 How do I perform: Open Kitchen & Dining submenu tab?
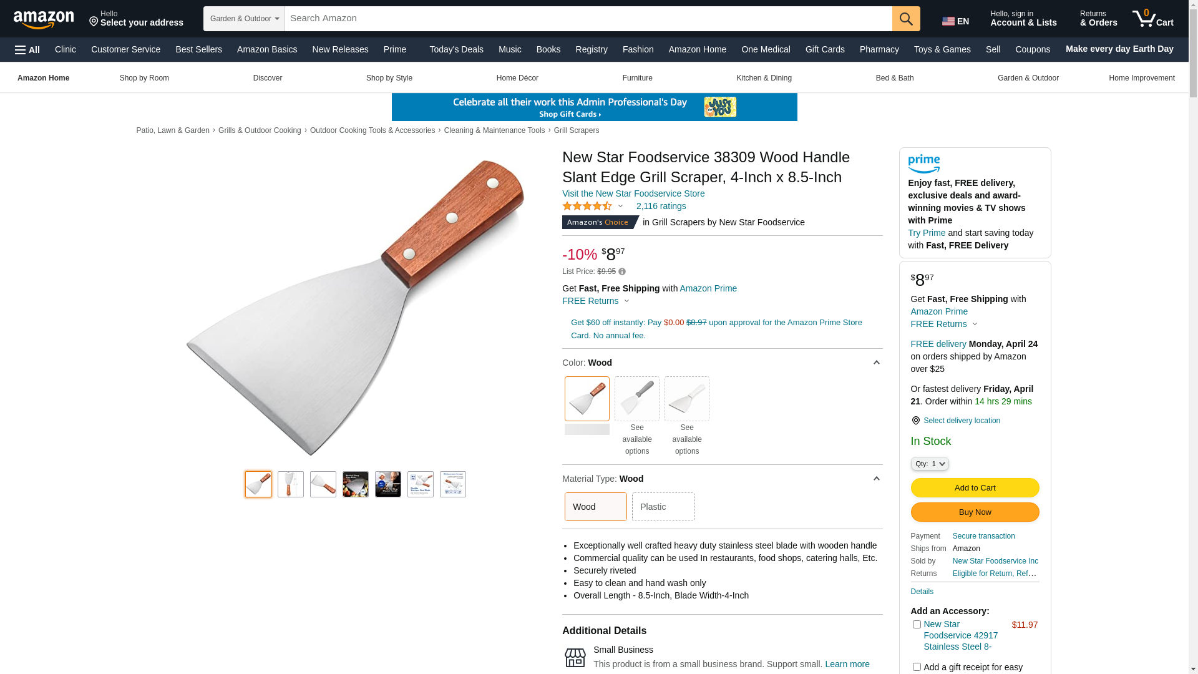pyautogui.click(x=764, y=78)
